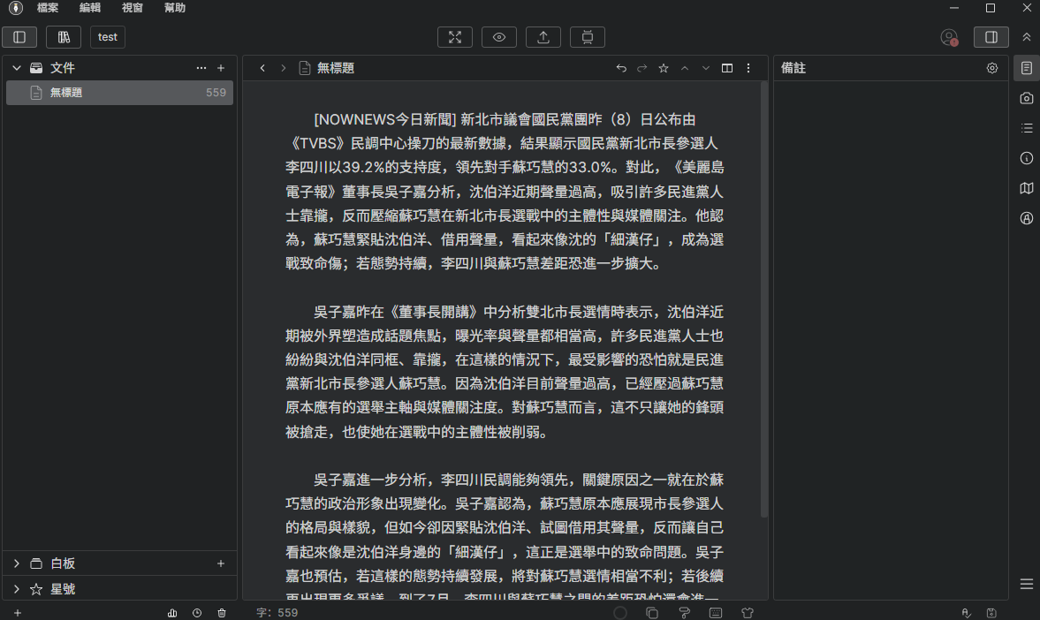Toggle the right sidebar panel
Image resolution: width=1040 pixels, height=620 pixels.
991,37
